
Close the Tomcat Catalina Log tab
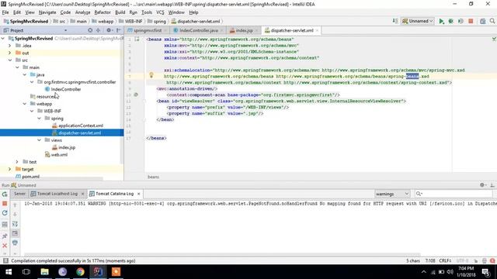138,194
